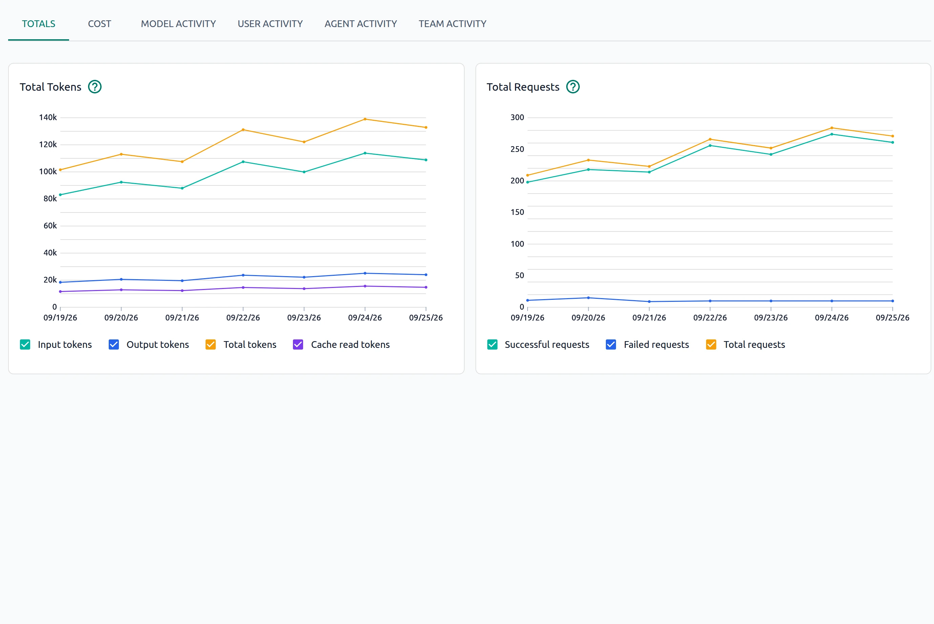Screen dimensions: 934x624
Task: Open the Total Requests help icon
Action: coord(573,87)
